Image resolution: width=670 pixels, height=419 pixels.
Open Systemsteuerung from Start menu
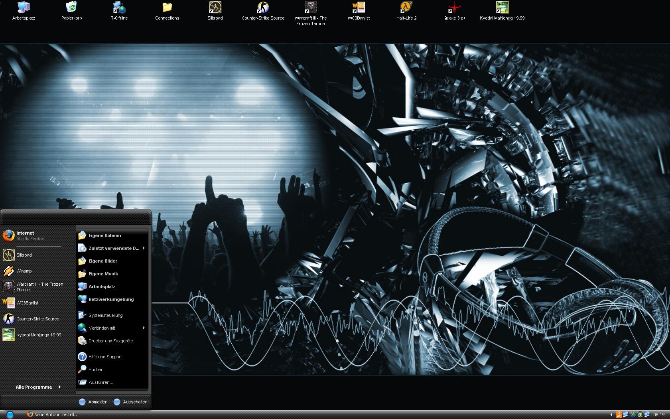click(x=105, y=315)
